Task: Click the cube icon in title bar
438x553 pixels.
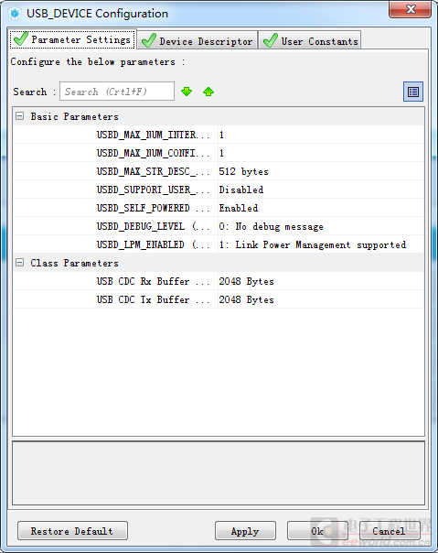Action: pos(15,14)
